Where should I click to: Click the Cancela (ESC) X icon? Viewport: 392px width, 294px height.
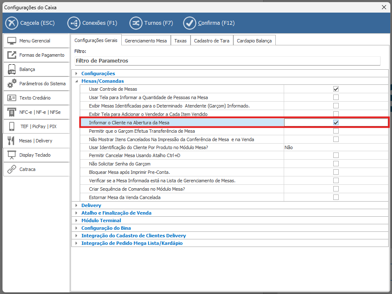[12, 23]
